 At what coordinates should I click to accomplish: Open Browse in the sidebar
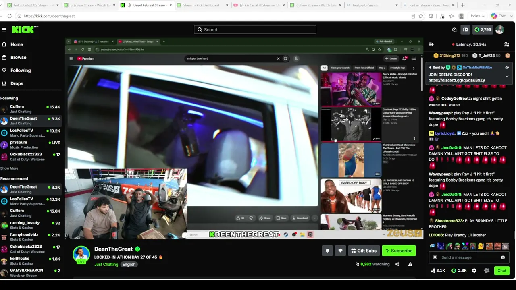18,57
